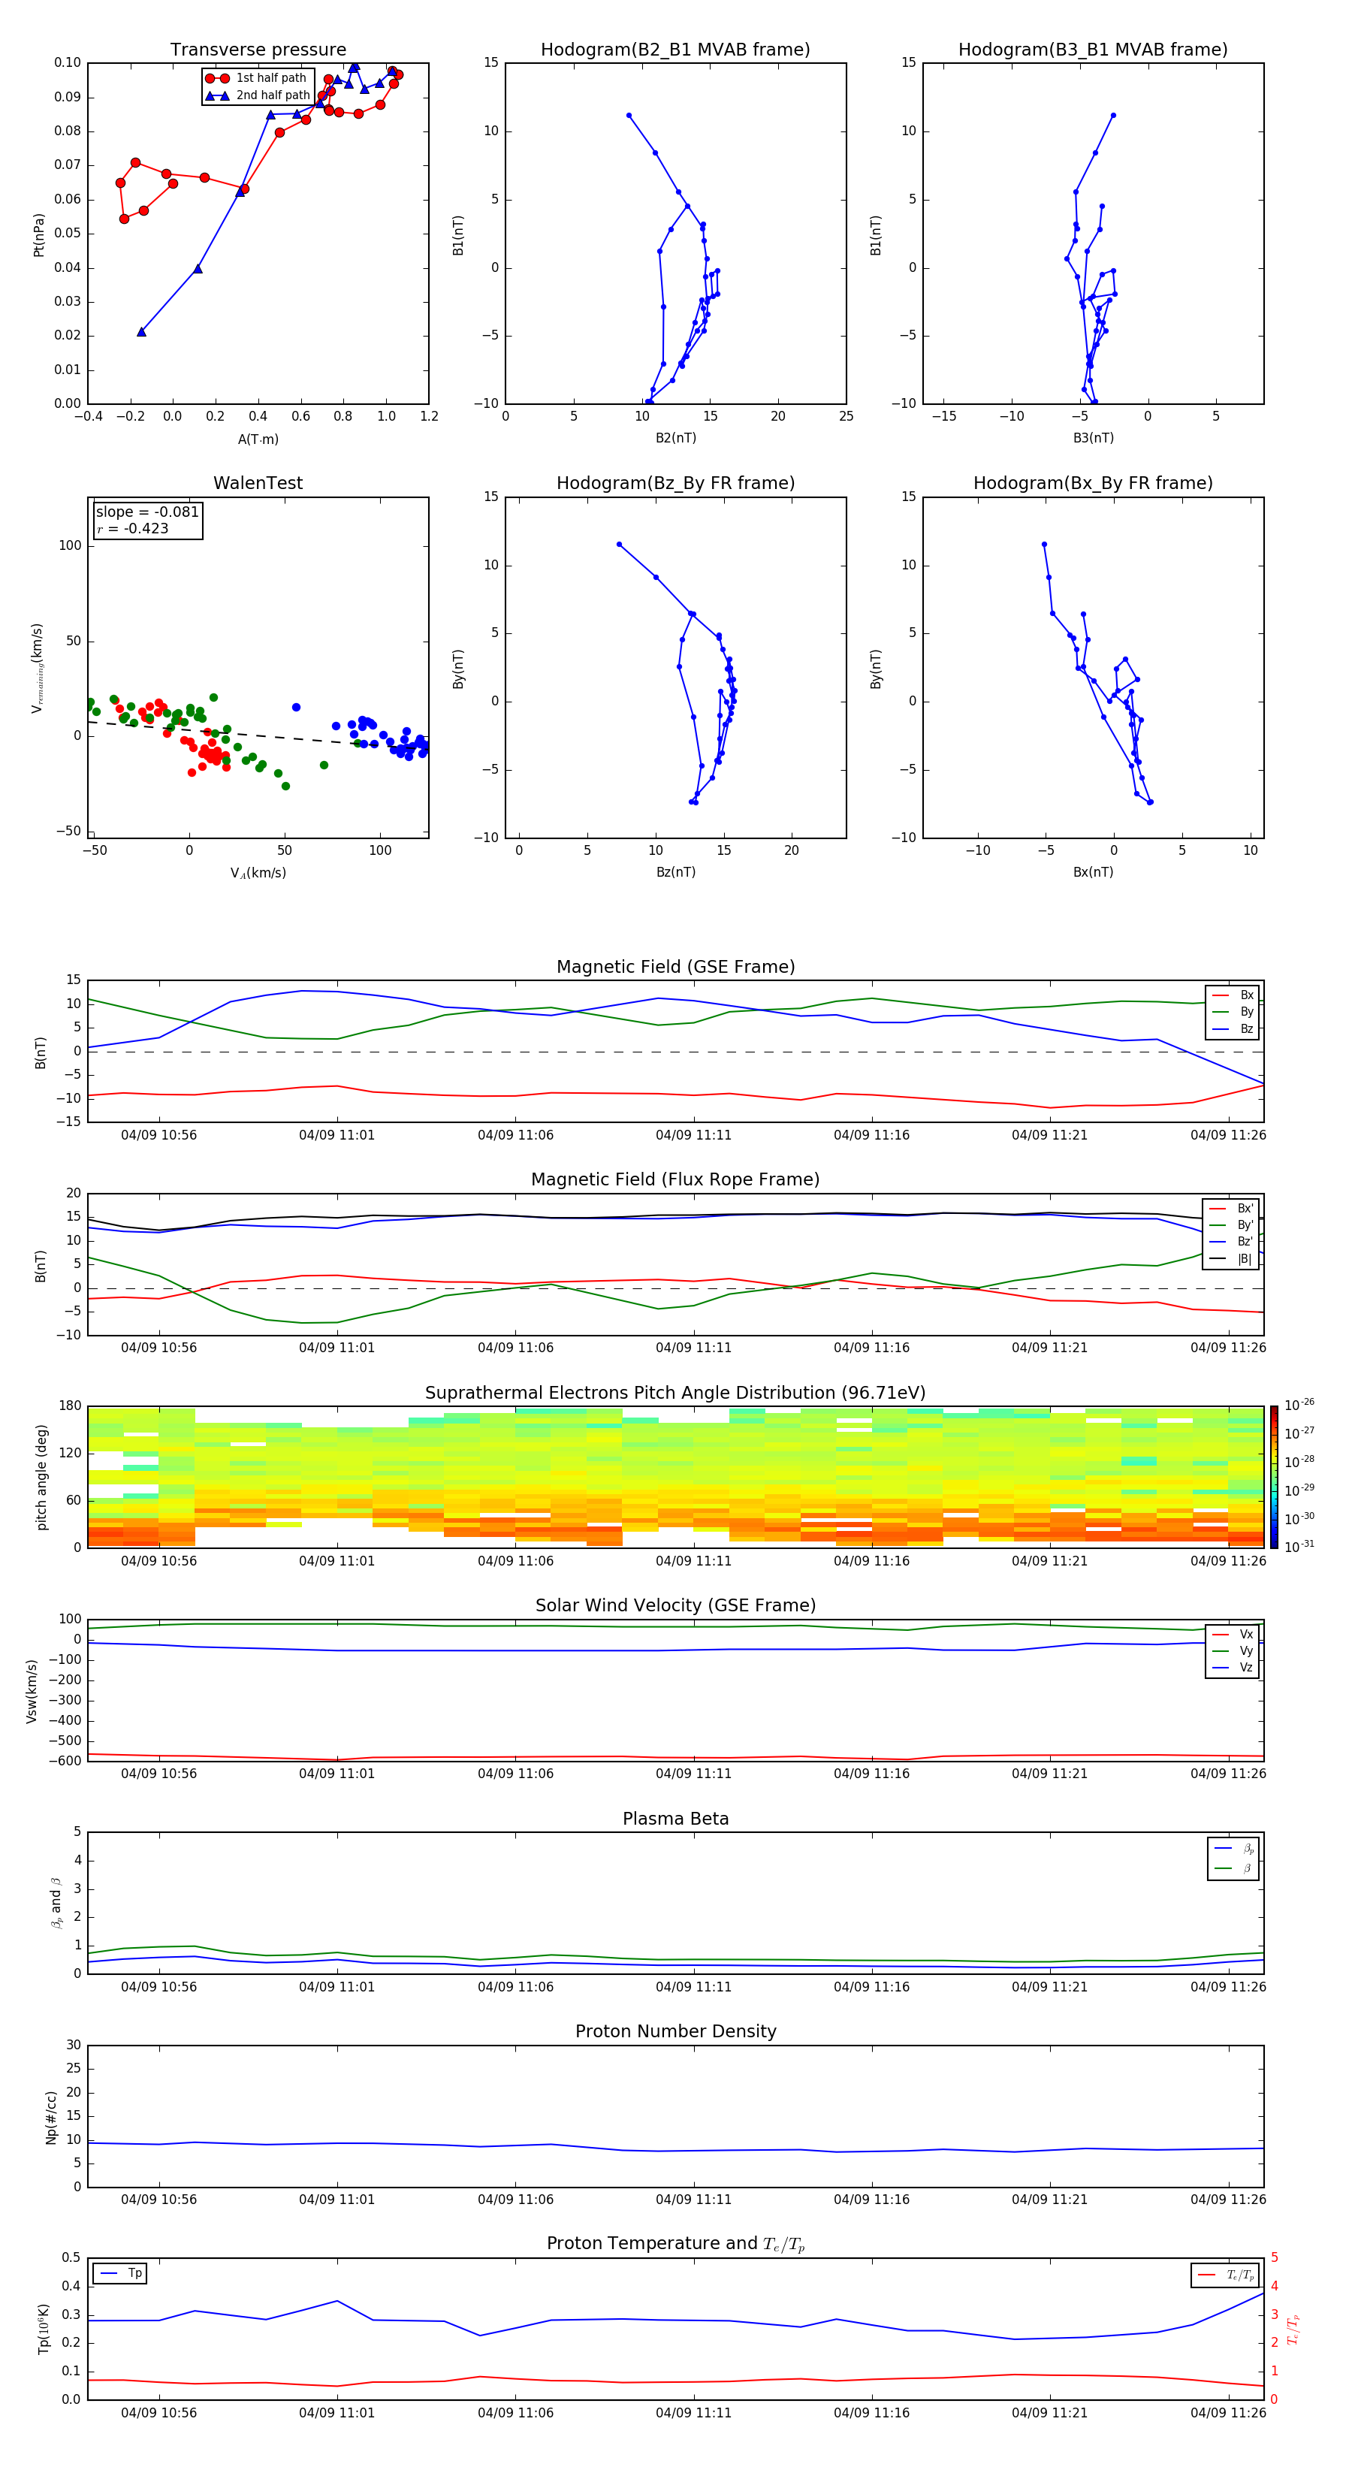This screenshot has height=2479, width=1352.
Task: Click the 'Proton Temperature and Te/Tp' title
Action: tap(675, 2244)
